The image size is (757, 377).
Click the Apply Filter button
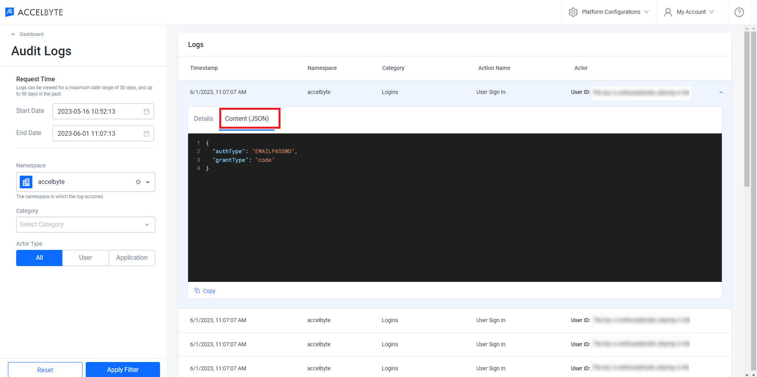[123, 369]
